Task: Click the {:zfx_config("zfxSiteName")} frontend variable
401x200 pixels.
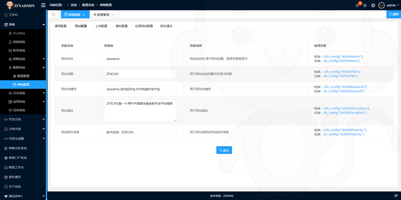Action: coord(343,57)
